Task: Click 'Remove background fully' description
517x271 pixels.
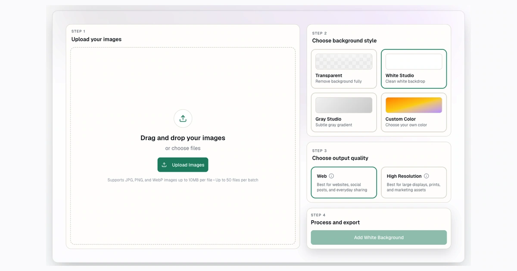Action: pos(339,81)
